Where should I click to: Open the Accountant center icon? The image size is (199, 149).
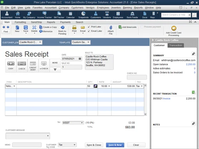7,15
